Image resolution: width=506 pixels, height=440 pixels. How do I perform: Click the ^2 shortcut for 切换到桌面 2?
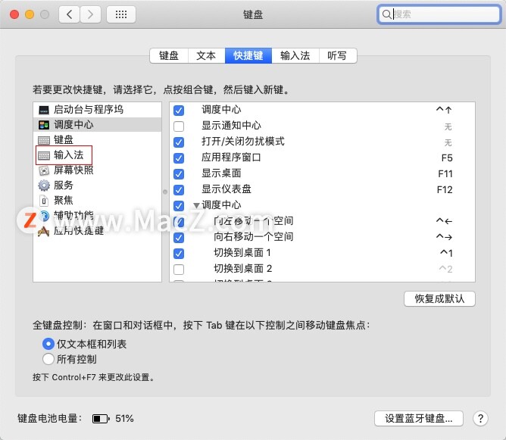point(446,269)
